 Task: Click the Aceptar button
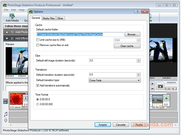click(x=103, y=125)
